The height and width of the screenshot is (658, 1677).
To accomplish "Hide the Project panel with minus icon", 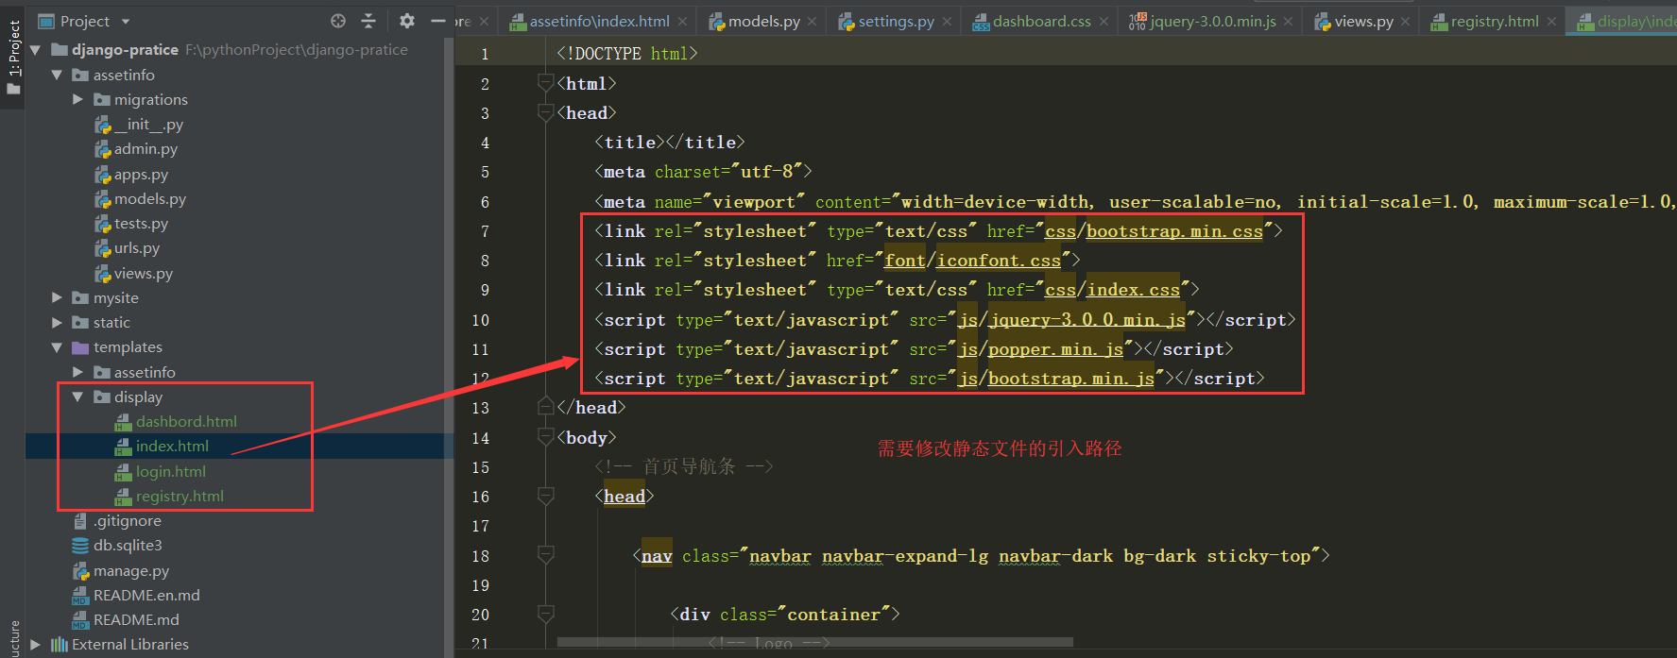I will (x=437, y=21).
